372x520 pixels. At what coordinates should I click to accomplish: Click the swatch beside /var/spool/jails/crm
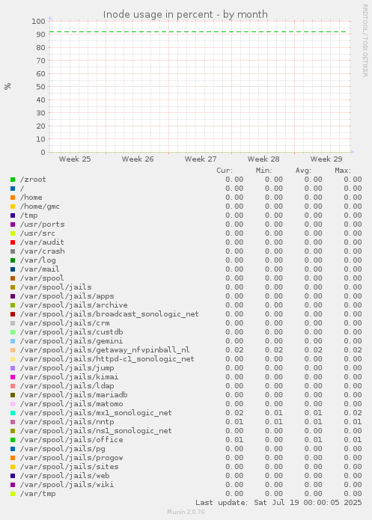tap(13, 322)
